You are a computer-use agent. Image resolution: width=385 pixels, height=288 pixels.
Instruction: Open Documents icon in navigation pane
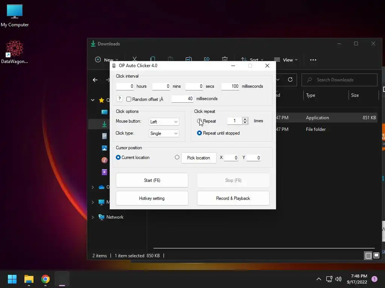105,136
